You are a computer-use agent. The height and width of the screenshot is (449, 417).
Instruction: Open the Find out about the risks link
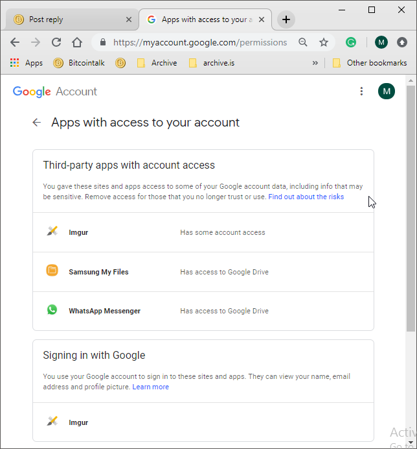[x=306, y=197]
